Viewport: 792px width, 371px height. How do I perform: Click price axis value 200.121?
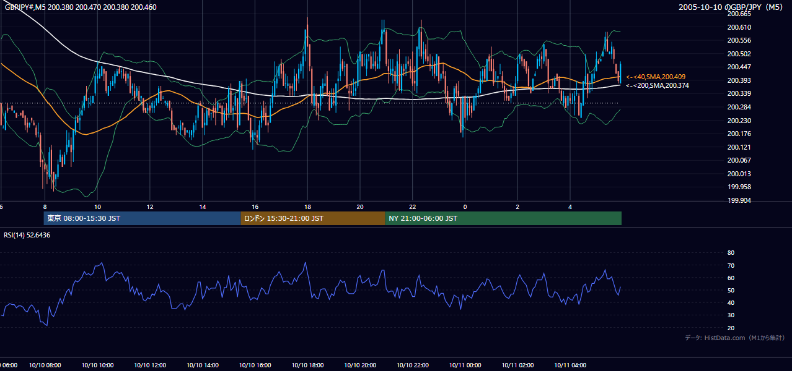pos(739,147)
